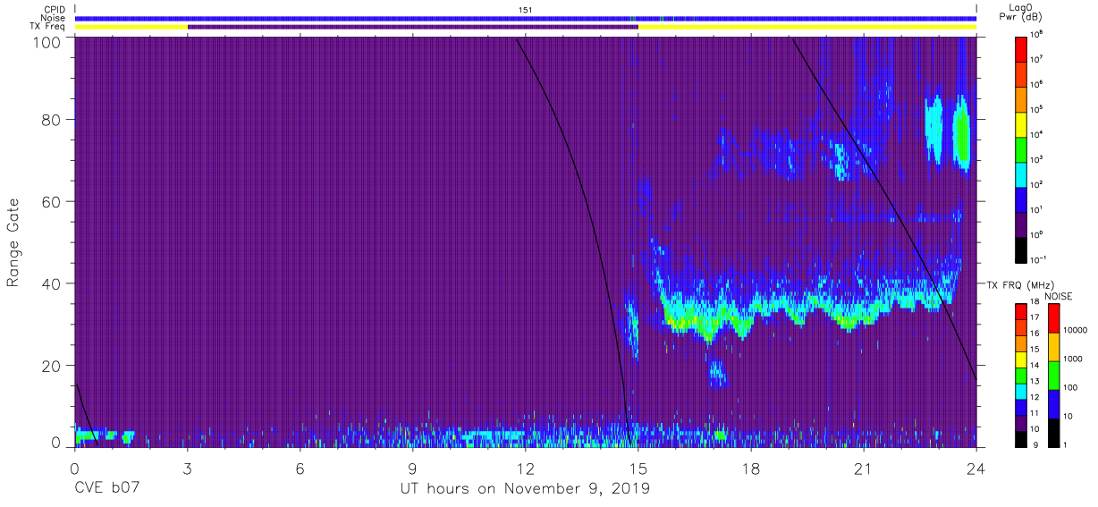Click the 'UT hours on November 9, 2019' label

tap(525, 489)
